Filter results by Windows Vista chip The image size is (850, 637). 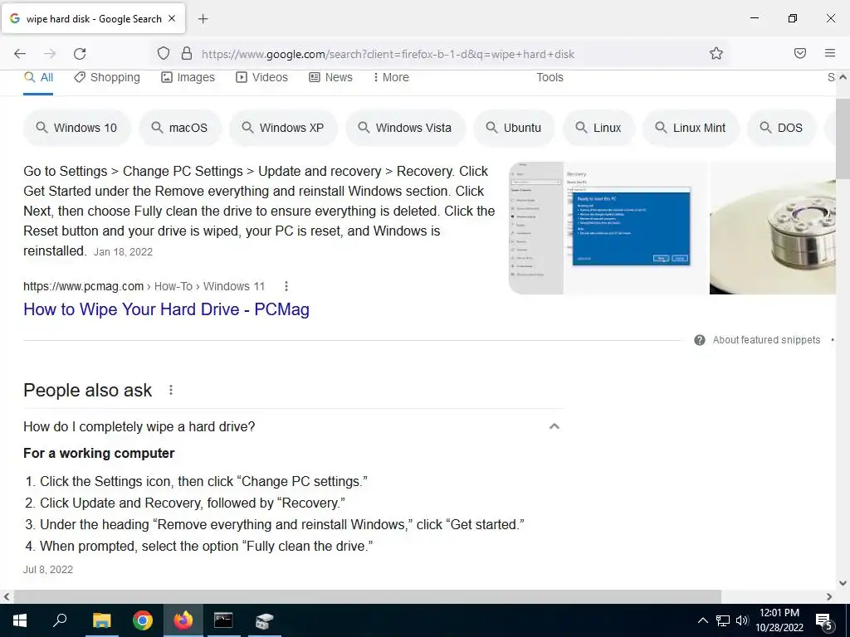(405, 128)
